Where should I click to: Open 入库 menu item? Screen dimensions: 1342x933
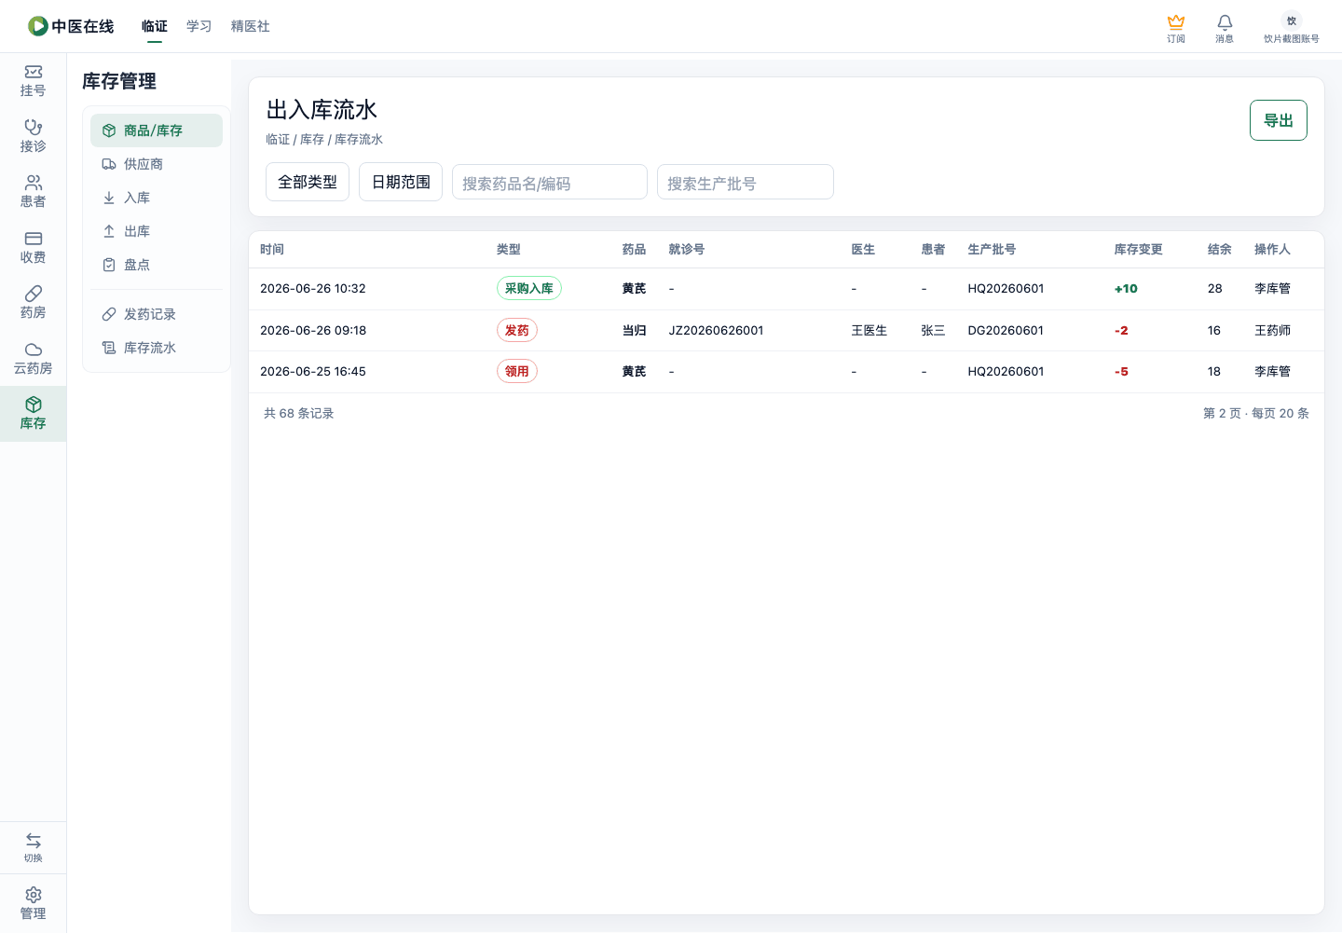157,198
